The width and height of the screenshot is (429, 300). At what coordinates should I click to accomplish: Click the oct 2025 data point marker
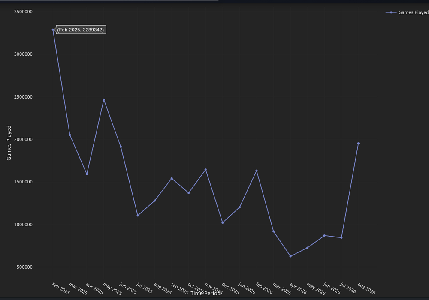tap(188, 193)
